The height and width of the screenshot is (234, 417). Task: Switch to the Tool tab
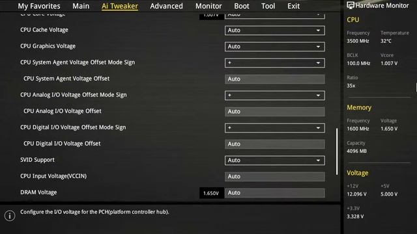pyautogui.click(x=268, y=6)
